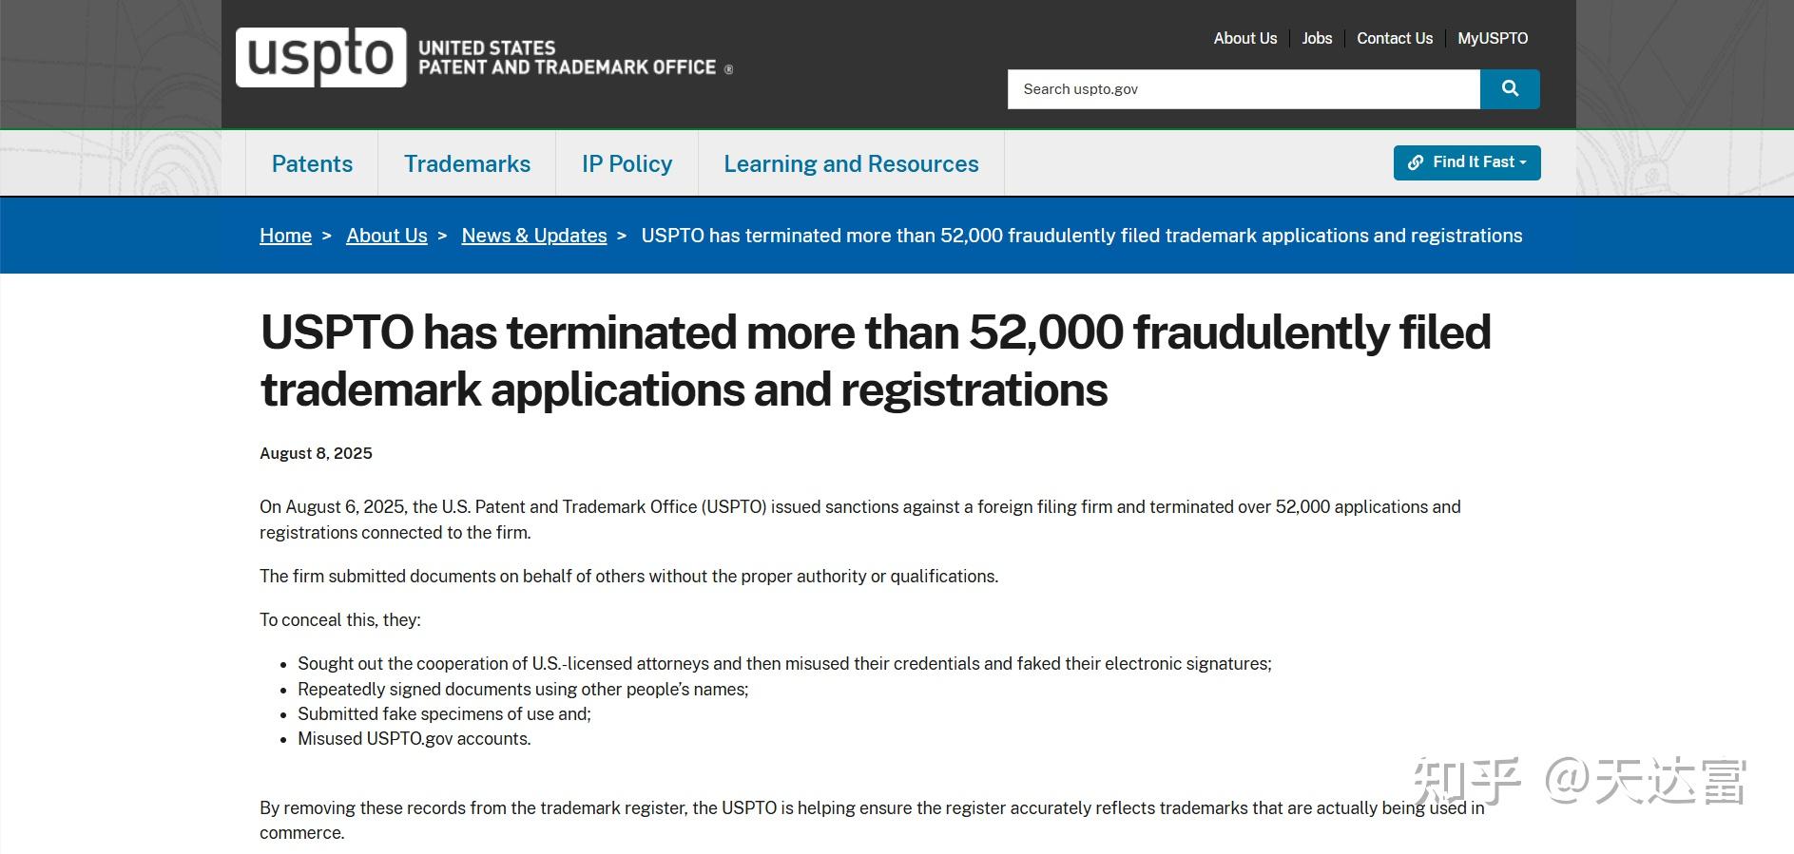Click the current page title in the breadcrumb
This screenshot has width=1794, height=854.
1082,236
